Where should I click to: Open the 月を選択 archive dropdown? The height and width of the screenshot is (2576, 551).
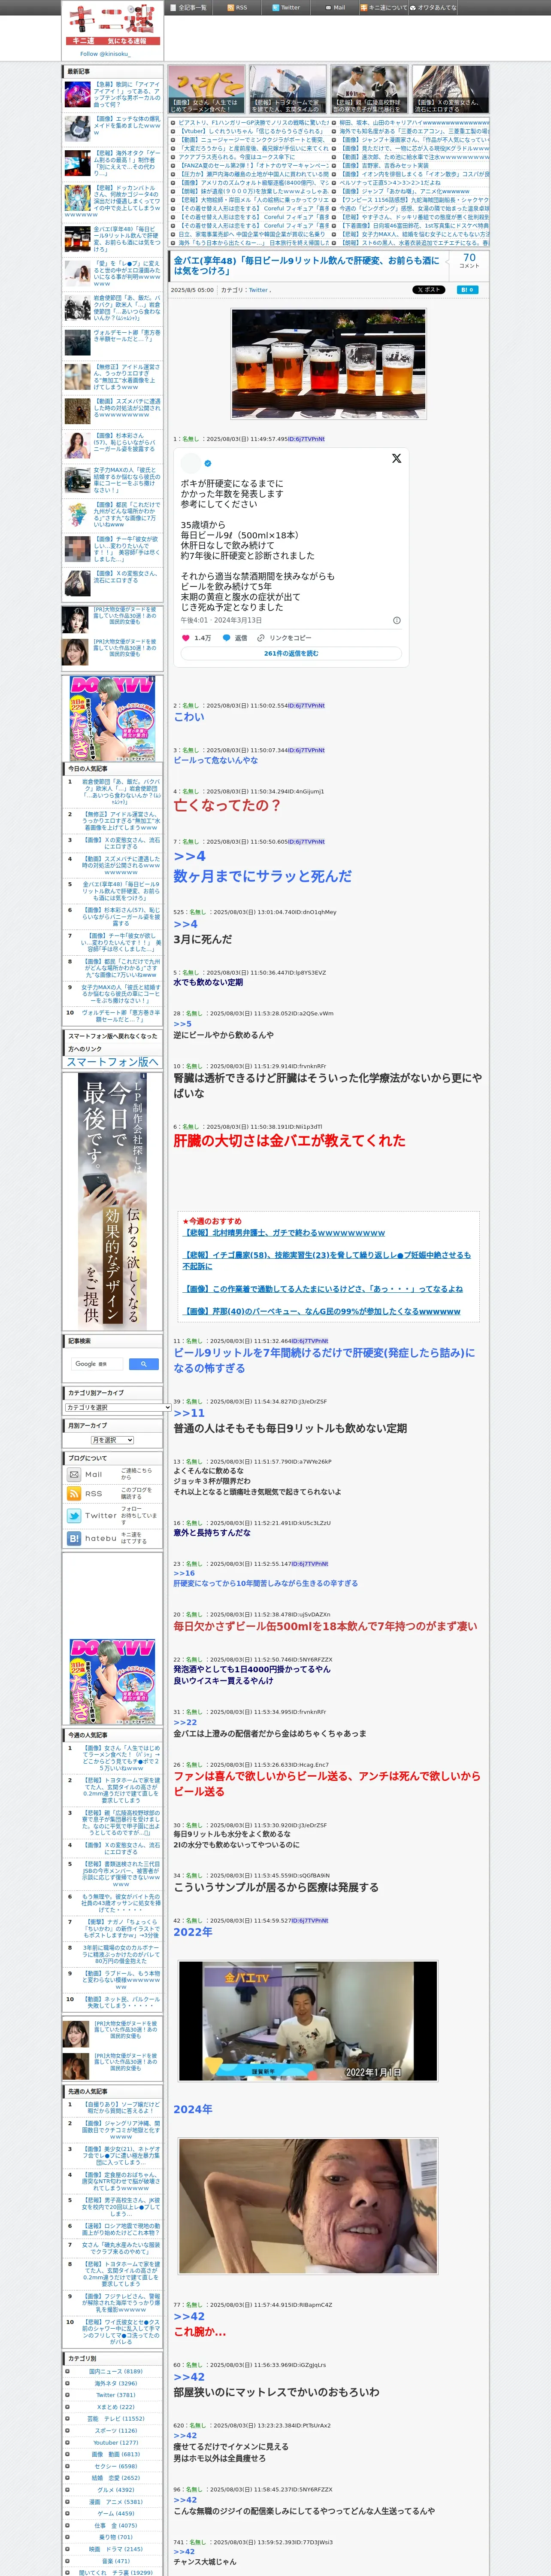(x=112, y=1440)
